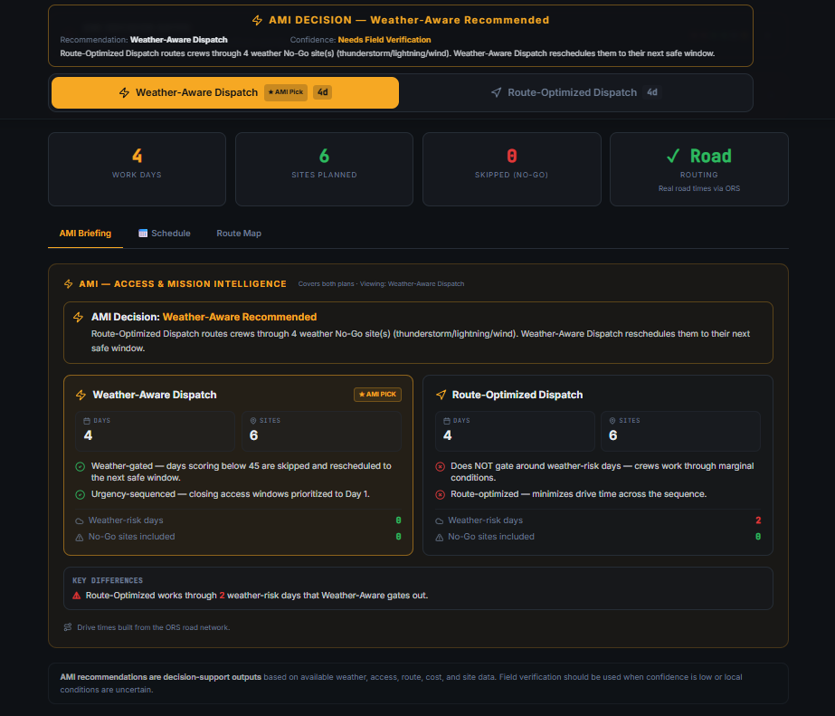Click the lightning icon on Weather-Aware Dispatch button
Image resolution: width=835 pixels, height=716 pixels.
click(124, 92)
